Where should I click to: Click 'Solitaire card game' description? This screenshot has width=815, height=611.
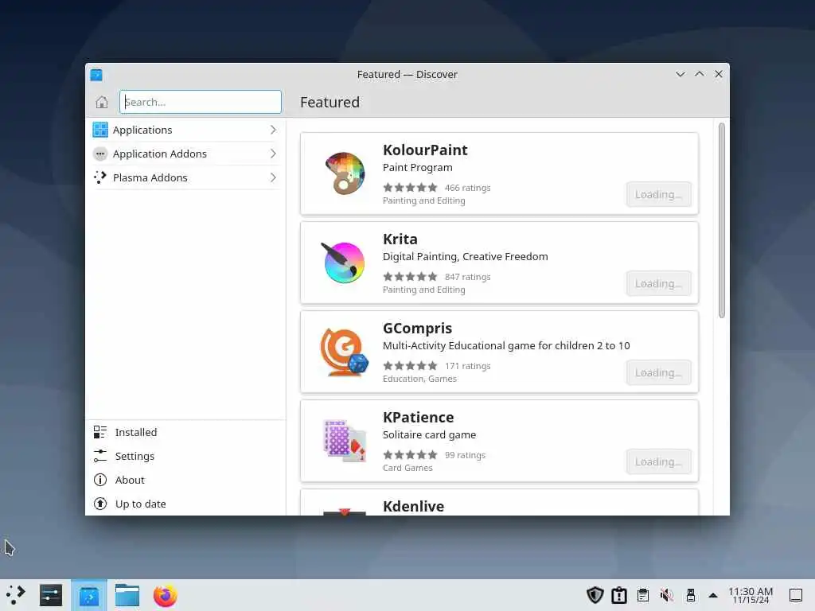pos(429,435)
